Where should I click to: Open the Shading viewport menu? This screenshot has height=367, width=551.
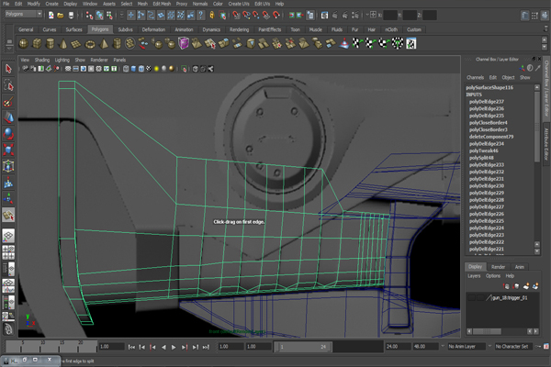pos(42,60)
